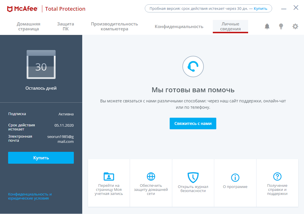Click the Total Protection title text

click(65, 9)
